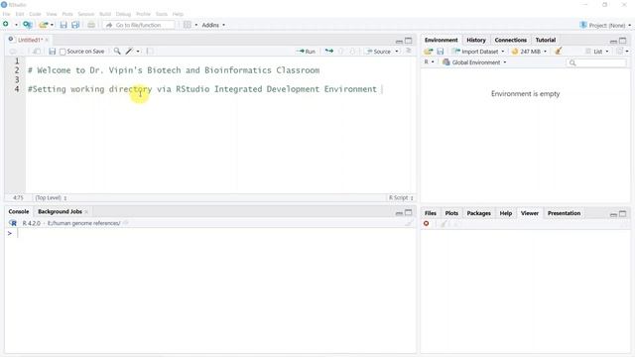Open the File menu

(x=7, y=14)
